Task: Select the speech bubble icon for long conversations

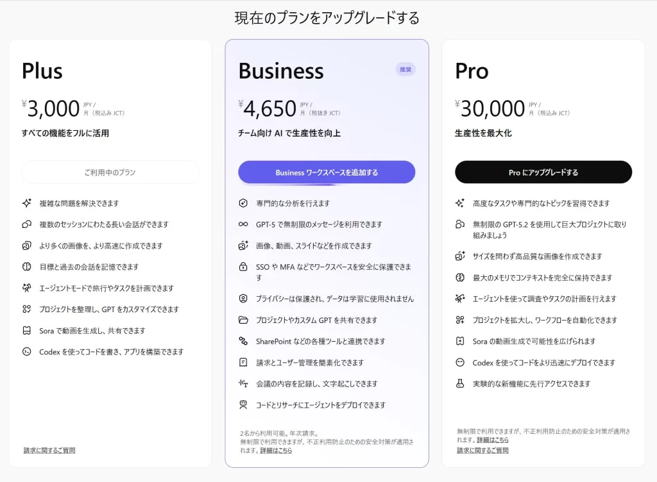Action: (27, 224)
